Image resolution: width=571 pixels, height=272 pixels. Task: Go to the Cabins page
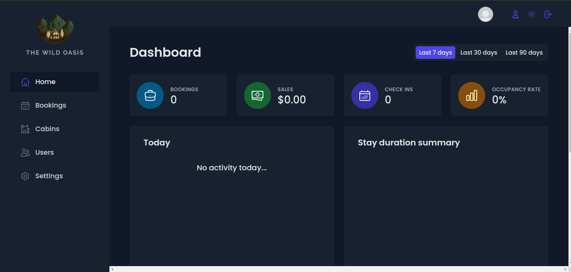tap(47, 129)
